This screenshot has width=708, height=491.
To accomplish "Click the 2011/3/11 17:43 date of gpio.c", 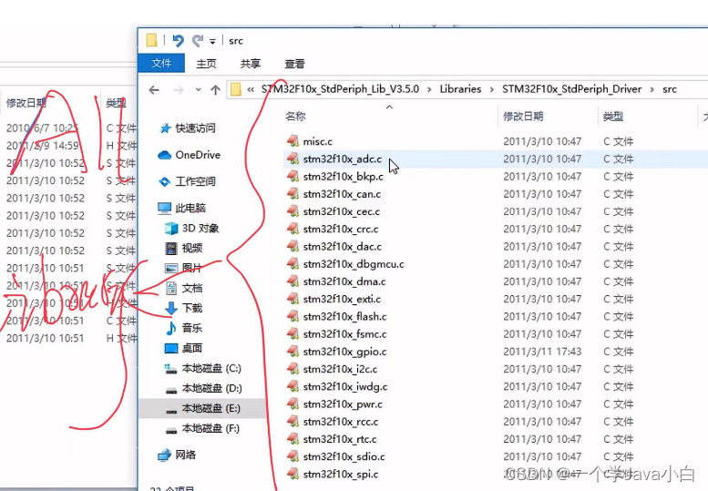I will (542, 352).
